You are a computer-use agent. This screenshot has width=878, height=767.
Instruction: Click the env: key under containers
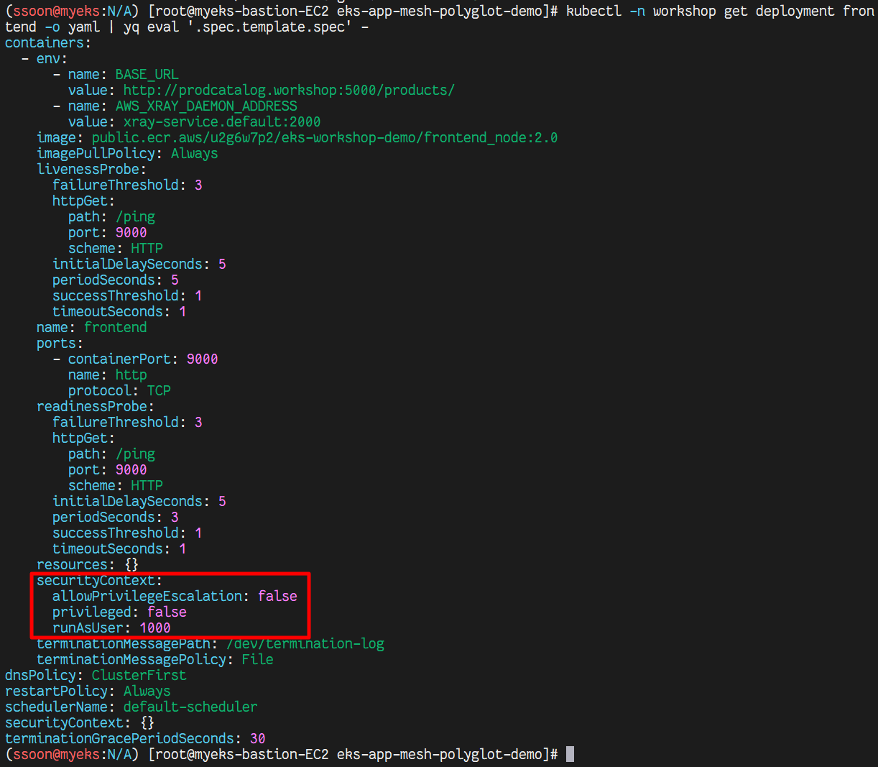52,59
